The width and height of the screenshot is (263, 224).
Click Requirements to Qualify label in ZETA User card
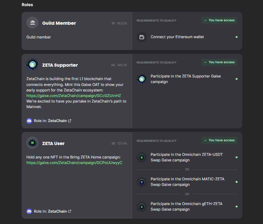point(156,141)
